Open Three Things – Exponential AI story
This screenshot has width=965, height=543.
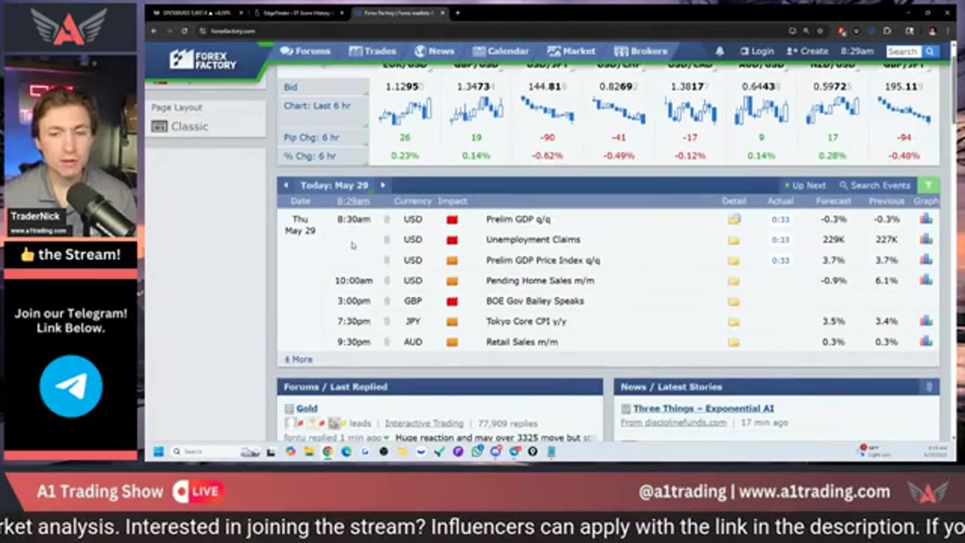[703, 408]
